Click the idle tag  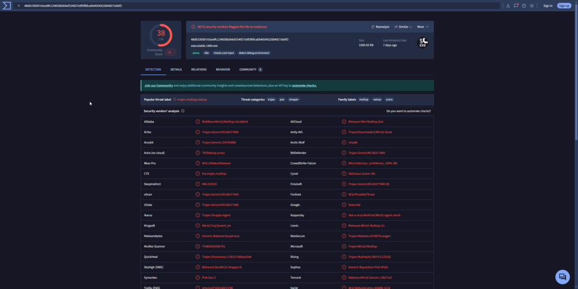[x=207, y=53]
